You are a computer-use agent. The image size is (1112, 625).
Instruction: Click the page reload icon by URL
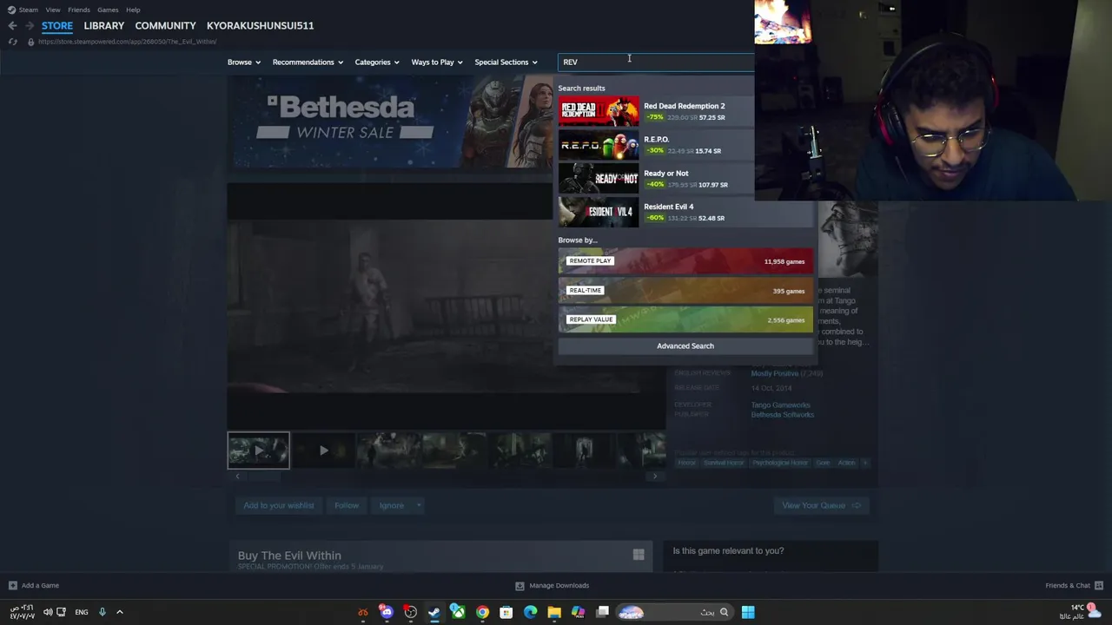12,42
